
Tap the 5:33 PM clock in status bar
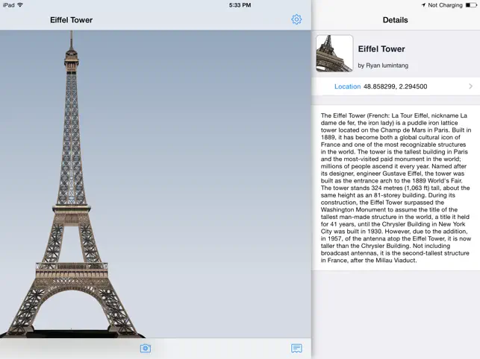point(240,5)
